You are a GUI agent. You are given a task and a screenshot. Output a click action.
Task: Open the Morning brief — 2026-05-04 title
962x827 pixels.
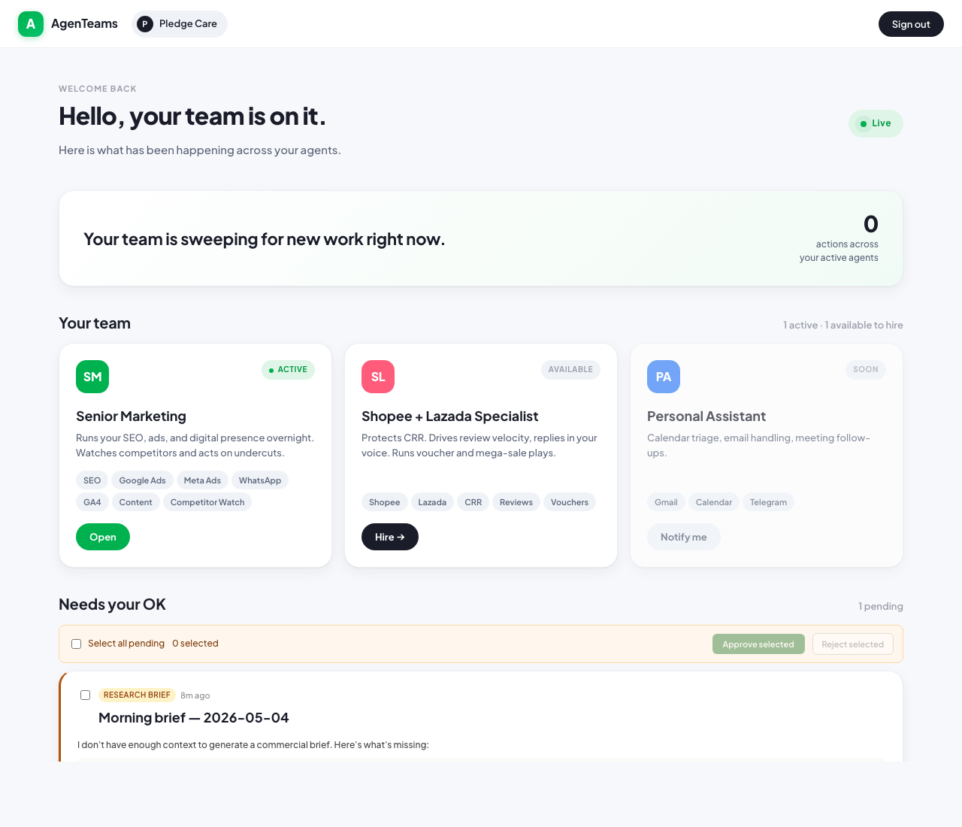point(194,718)
